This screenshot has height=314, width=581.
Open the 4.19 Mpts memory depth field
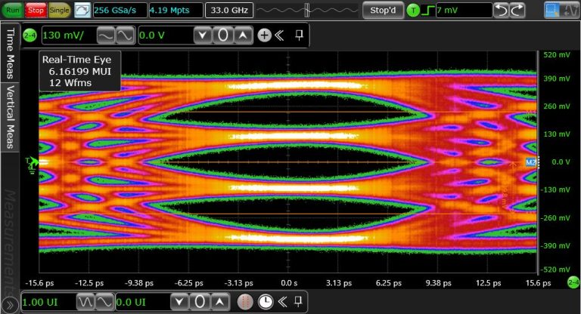pyautogui.click(x=176, y=10)
